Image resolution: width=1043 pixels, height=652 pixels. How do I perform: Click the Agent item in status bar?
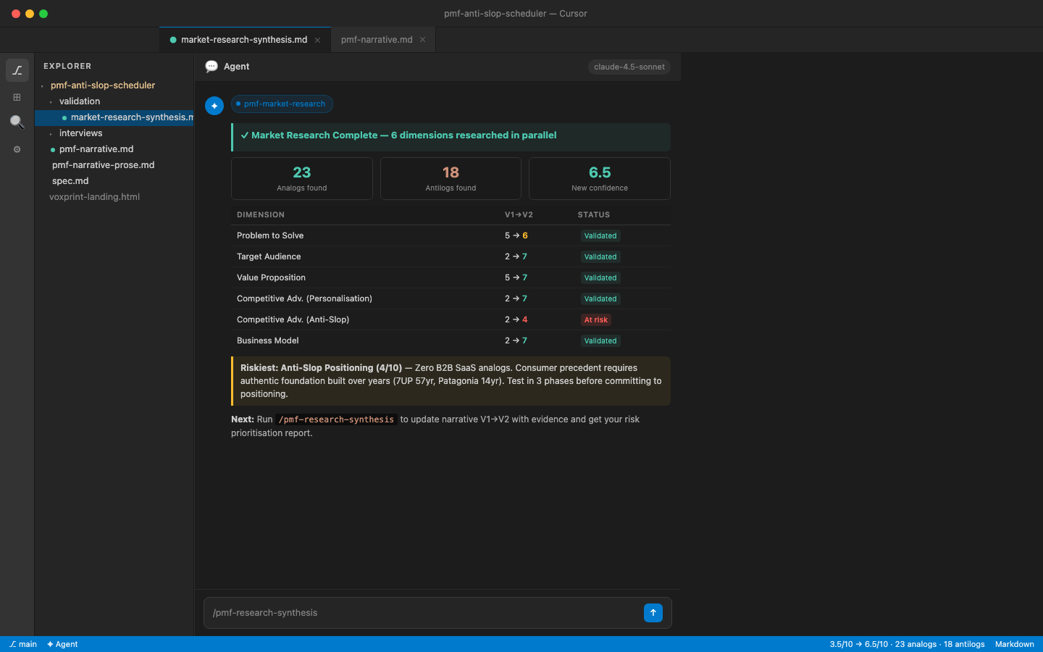coord(62,644)
